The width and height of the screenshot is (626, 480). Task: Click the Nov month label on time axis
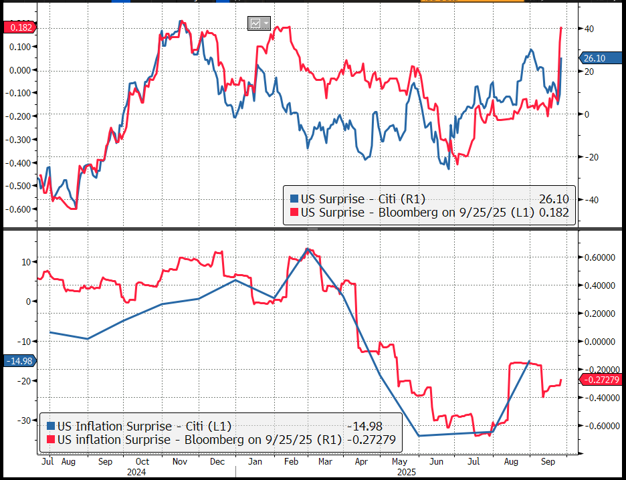[181, 461]
